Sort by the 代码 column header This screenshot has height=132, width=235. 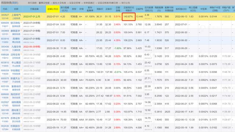pyautogui.click(x=5, y=9)
